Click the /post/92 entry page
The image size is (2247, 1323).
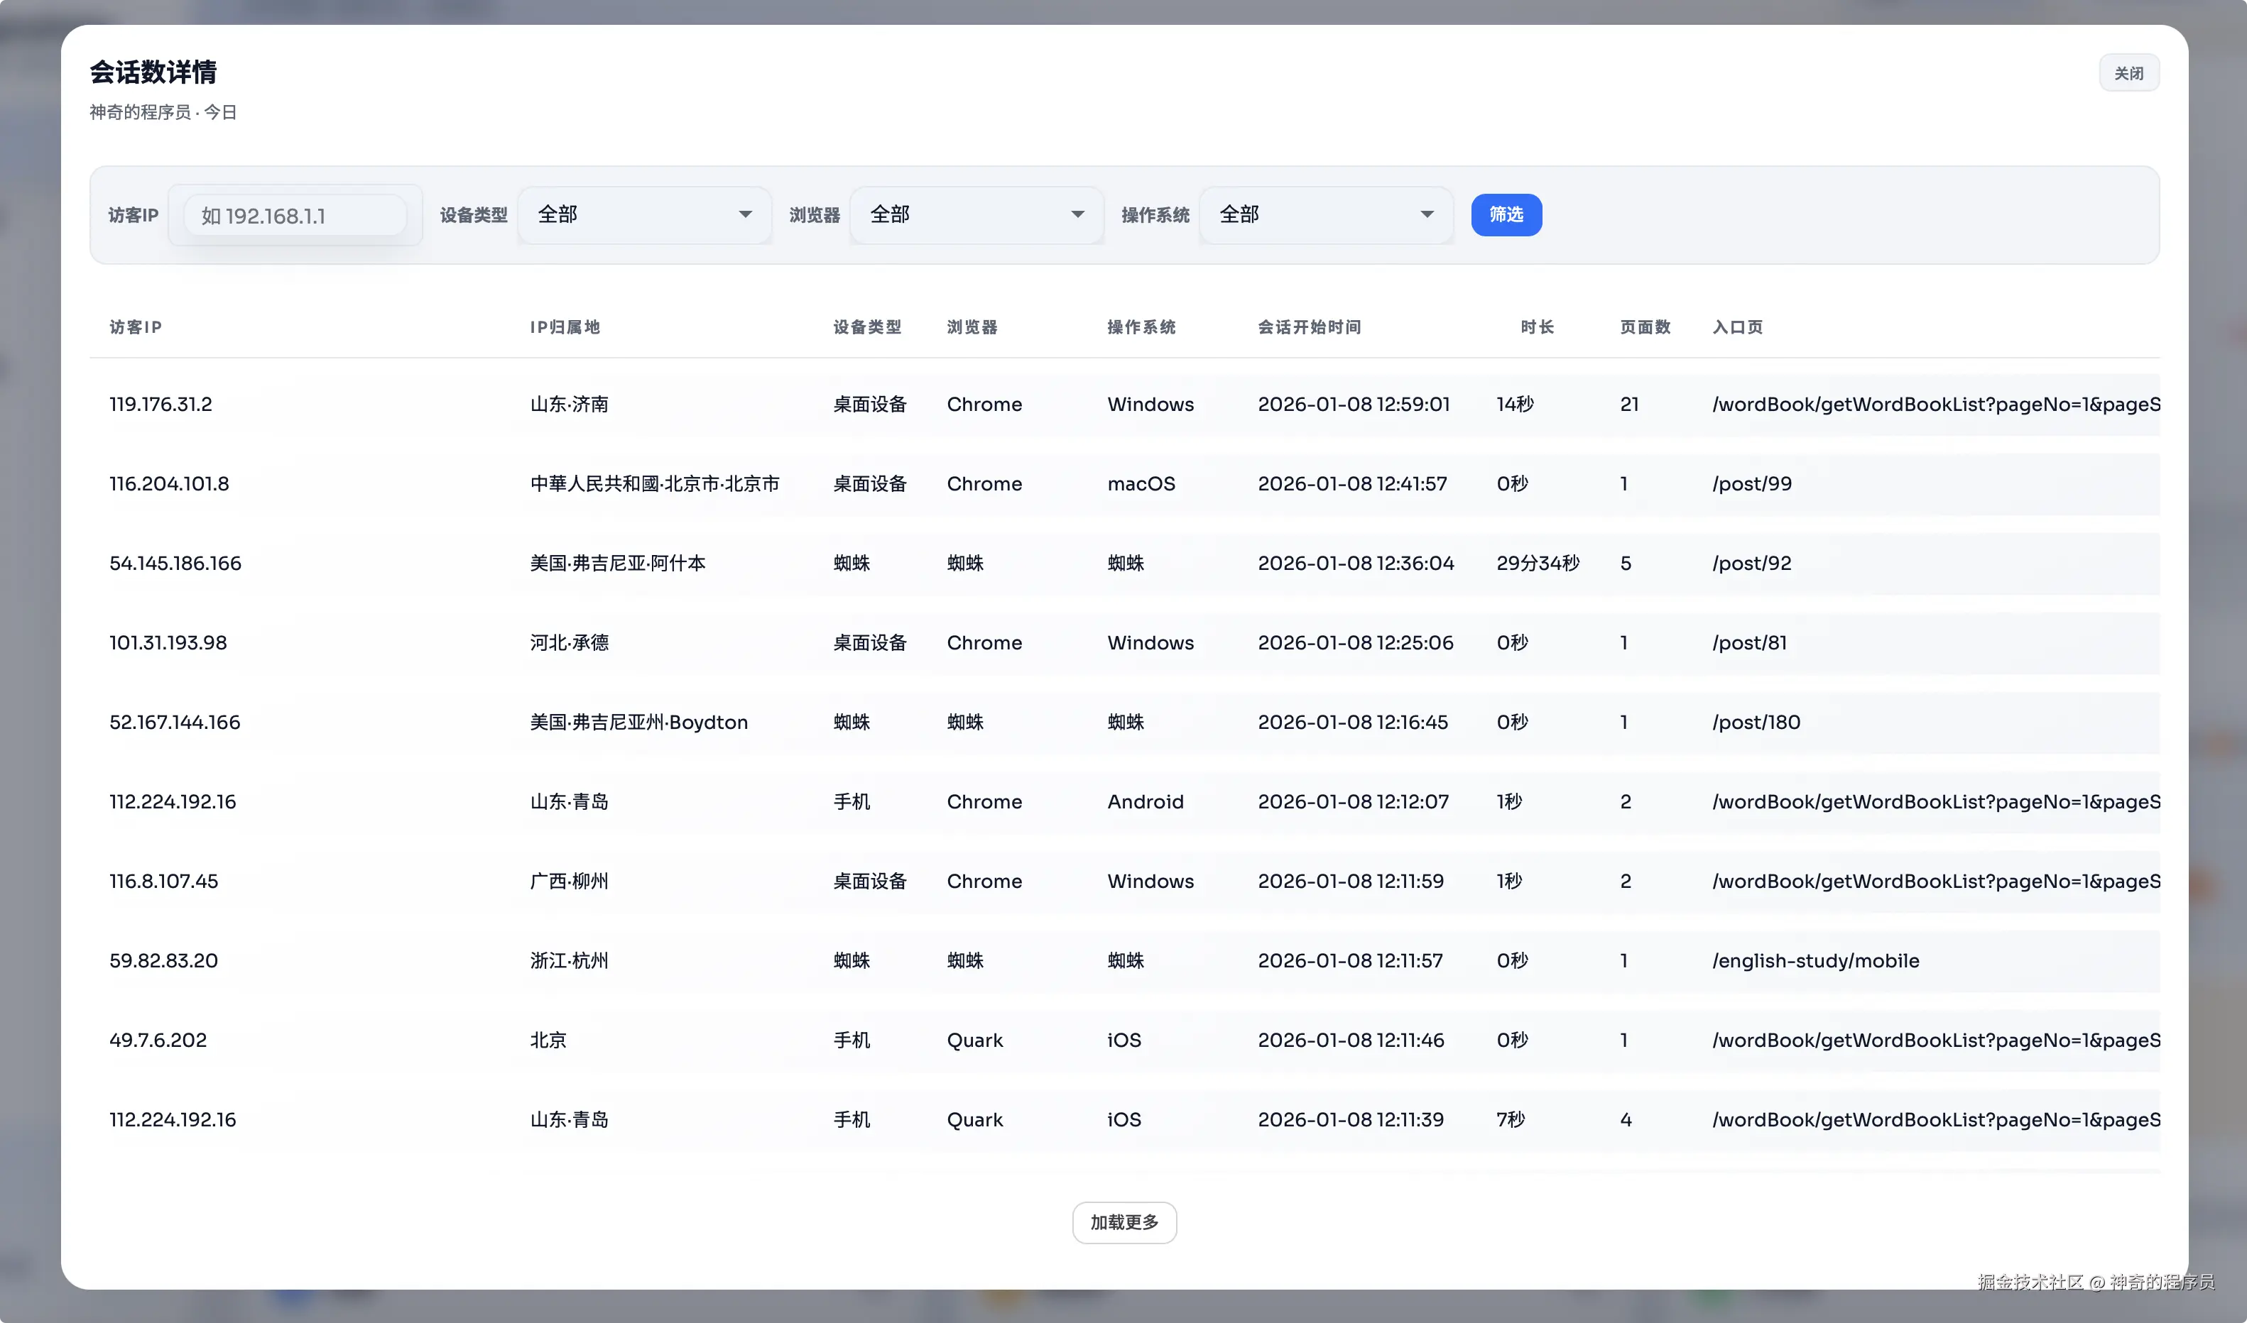click(x=1751, y=563)
